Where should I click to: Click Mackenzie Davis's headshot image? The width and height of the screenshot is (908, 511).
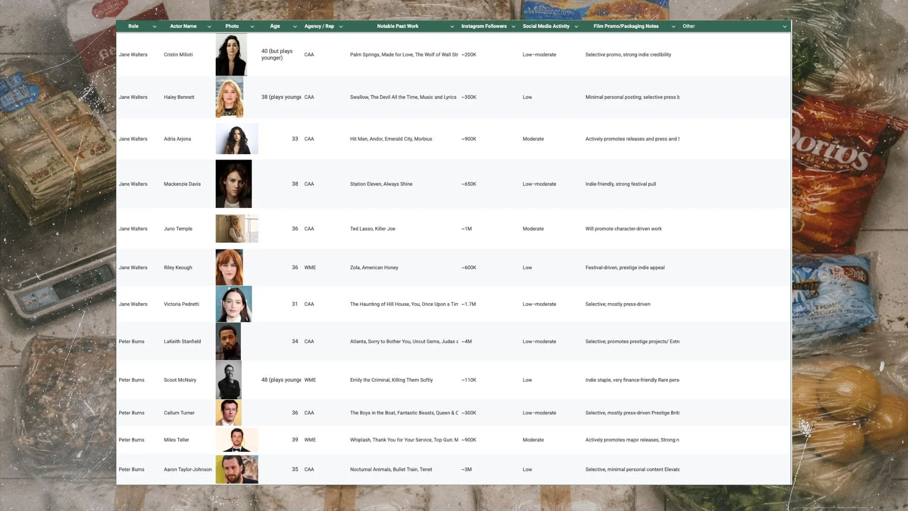[234, 184]
